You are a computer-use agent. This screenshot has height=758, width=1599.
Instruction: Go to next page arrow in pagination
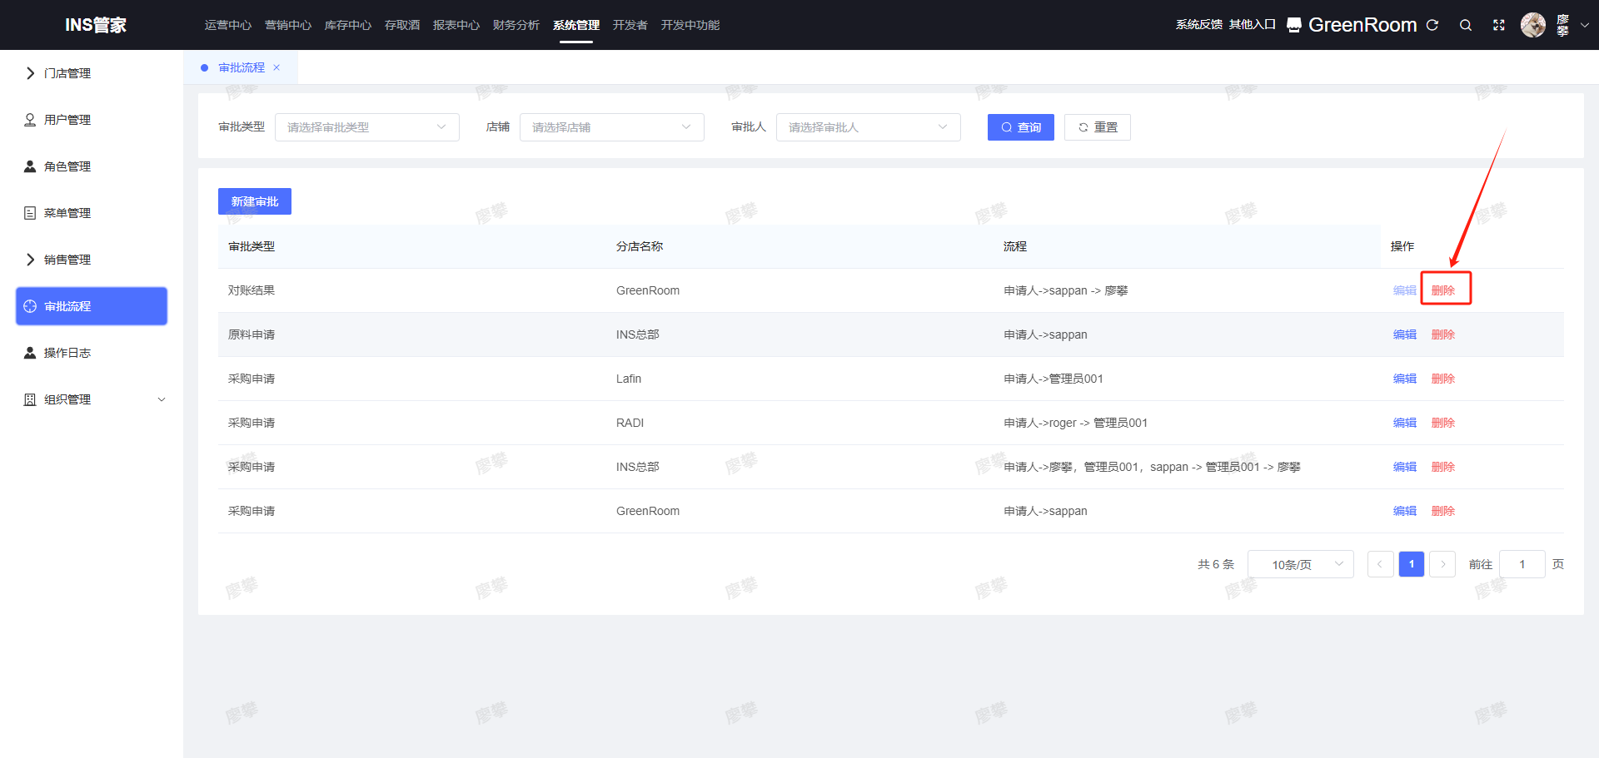point(1442,564)
